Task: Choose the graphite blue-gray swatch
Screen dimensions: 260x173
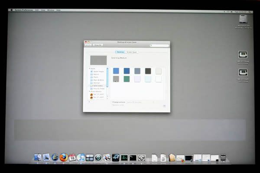Action: tap(137, 71)
